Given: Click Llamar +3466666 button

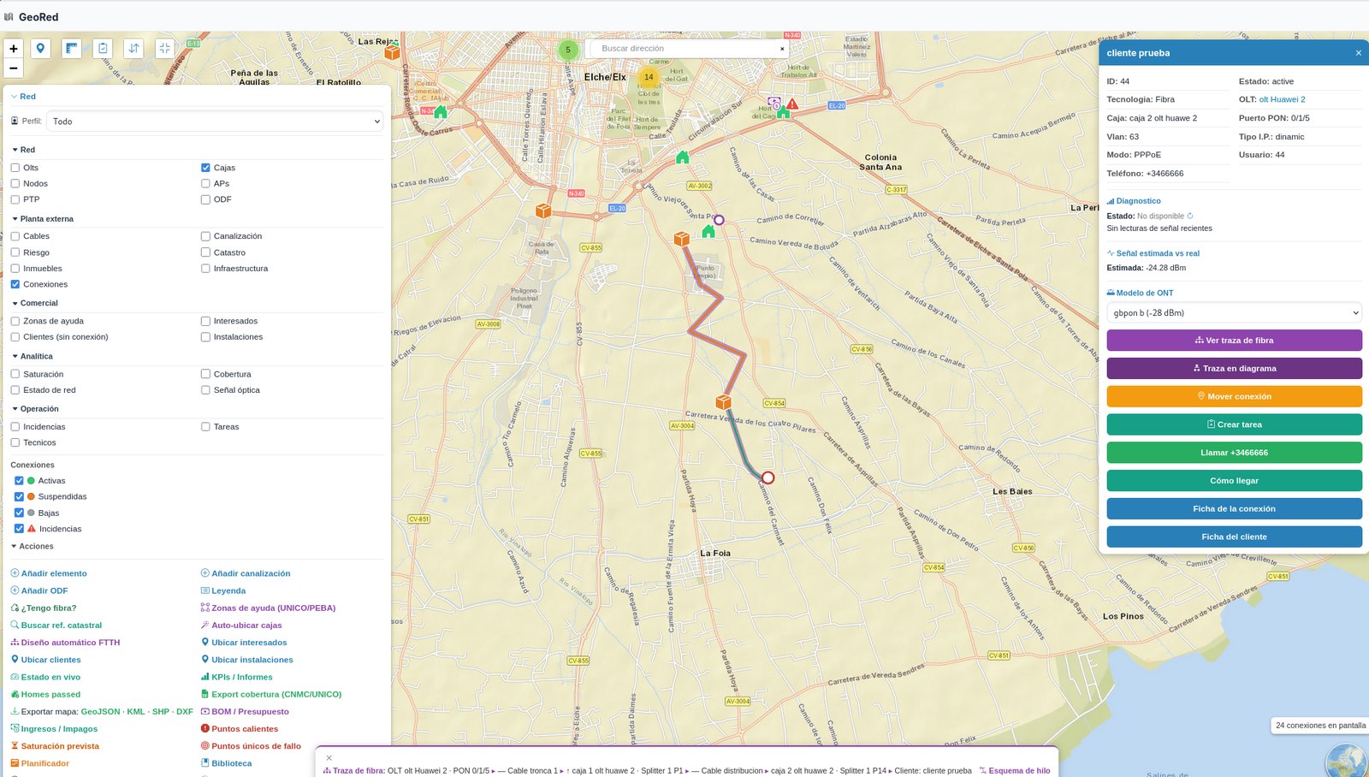Looking at the screenshot, I should (1234, 453).
